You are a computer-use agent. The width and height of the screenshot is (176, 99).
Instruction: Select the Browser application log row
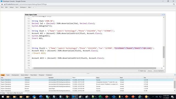87,89
